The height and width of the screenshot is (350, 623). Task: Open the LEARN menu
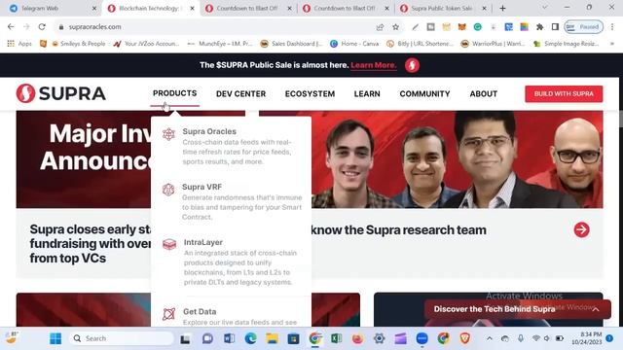coord(367,94)
